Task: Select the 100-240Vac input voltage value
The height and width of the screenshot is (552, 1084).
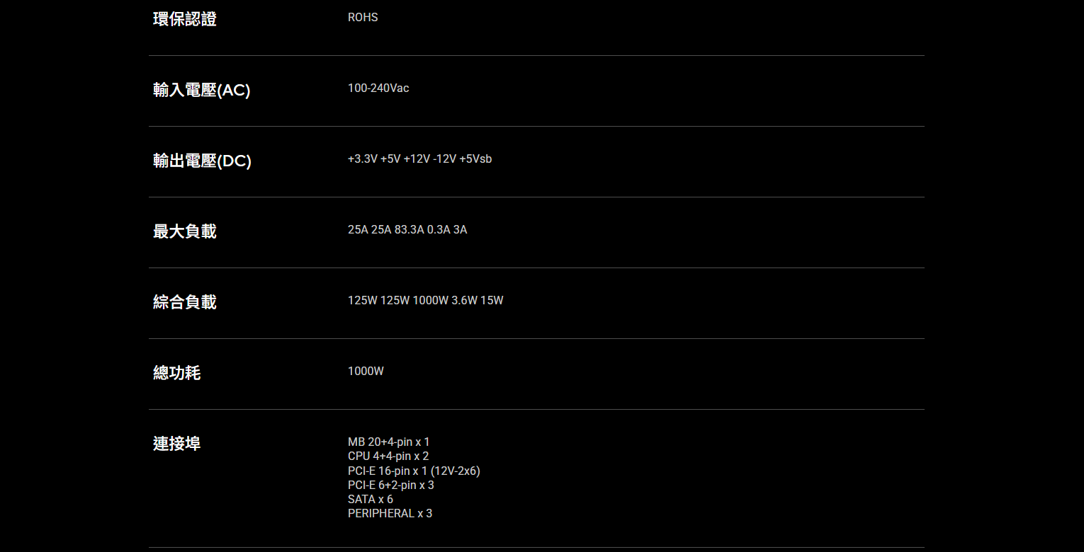Action: 378,88
